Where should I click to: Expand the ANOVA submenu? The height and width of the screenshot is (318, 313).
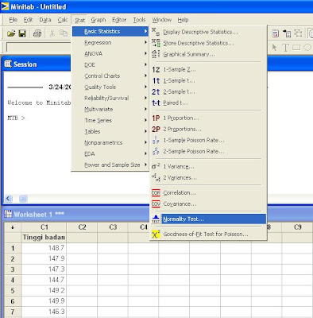[110, 53]
